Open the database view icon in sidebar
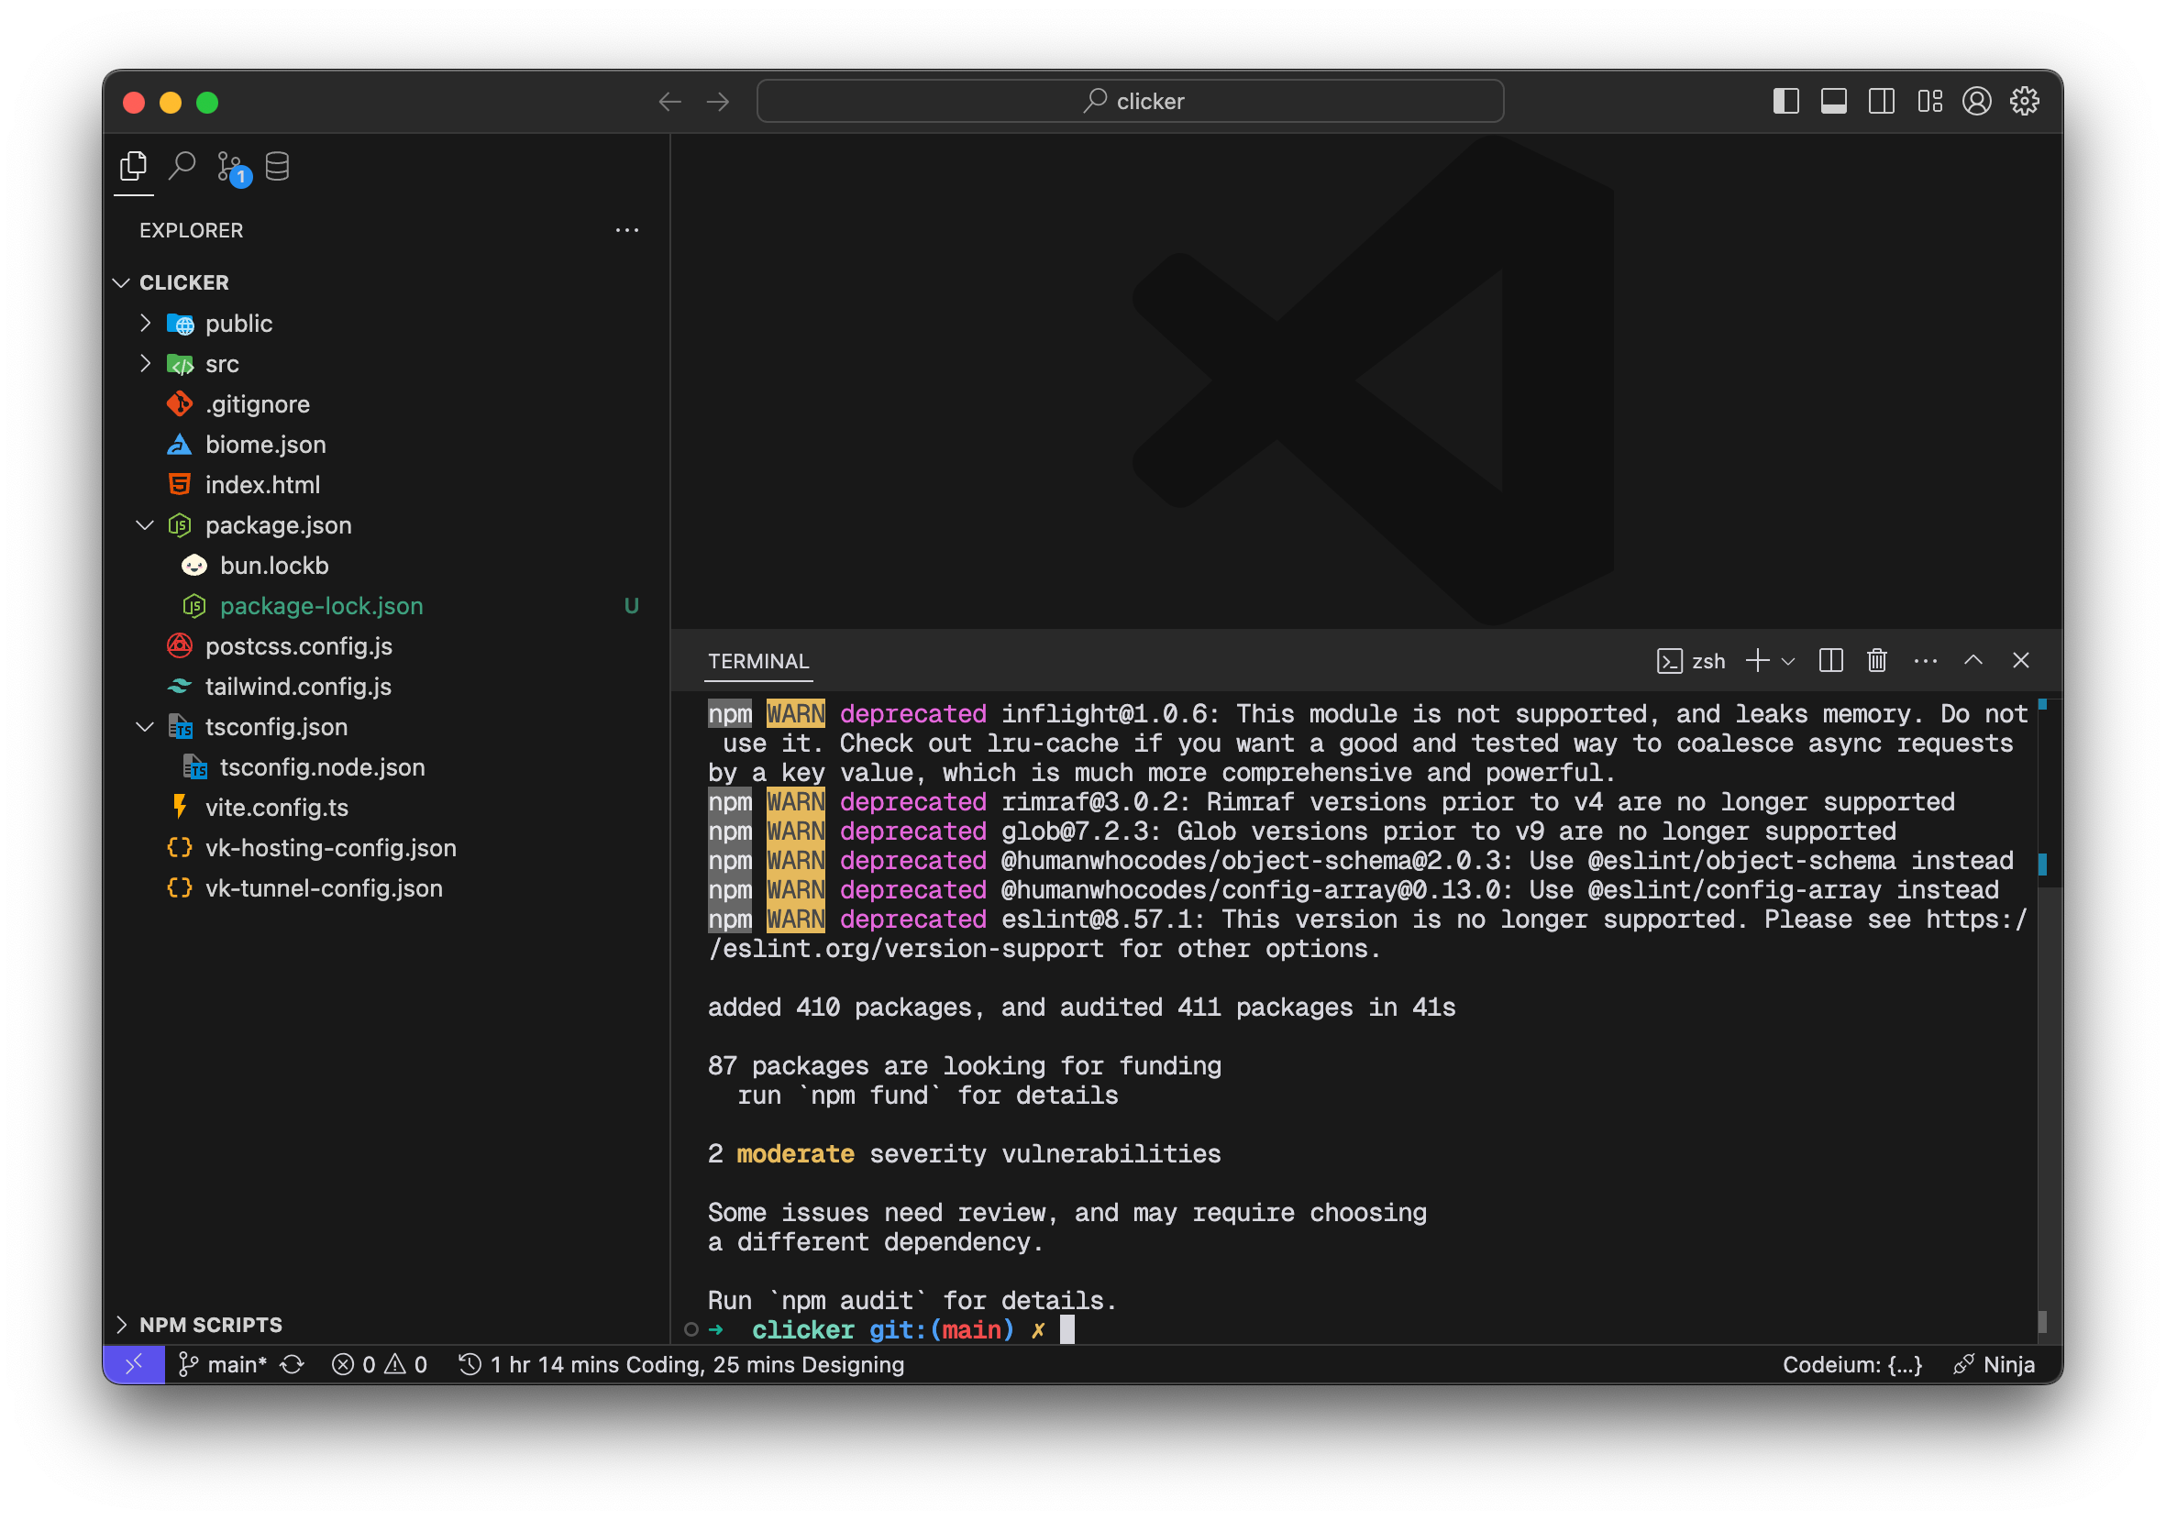The image size is (2166, 1520). (x=277, y=167)
